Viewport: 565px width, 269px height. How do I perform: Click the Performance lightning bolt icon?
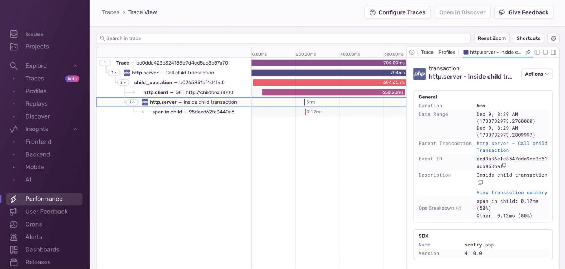[x=14, y=198]
